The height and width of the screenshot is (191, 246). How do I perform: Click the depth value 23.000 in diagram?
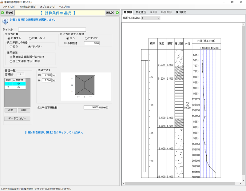coord(161,177)
